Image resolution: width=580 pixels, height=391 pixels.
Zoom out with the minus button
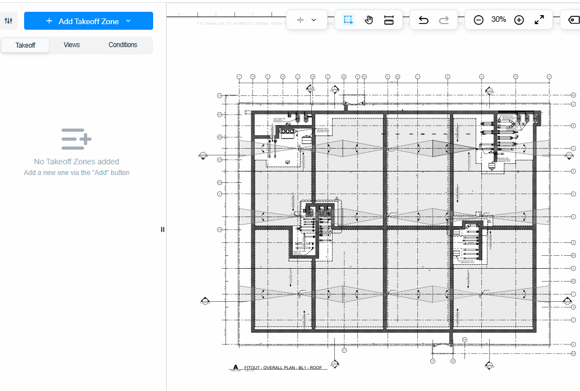tap(478, 20)
